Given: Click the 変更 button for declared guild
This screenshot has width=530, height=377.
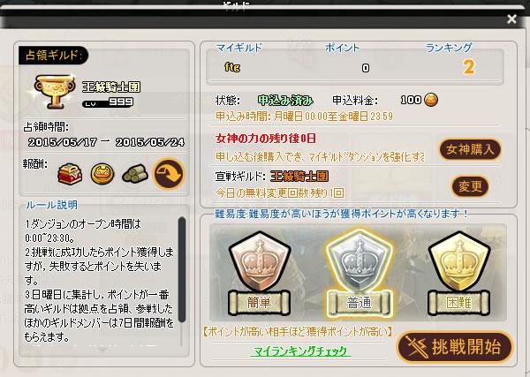Looking at the screenshot, I should point(470,186).
